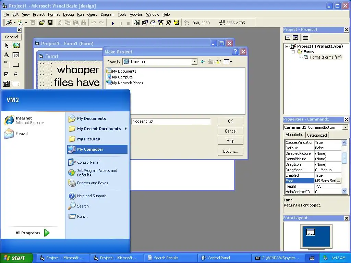Viewport: 351px width, 263px height.
Task: Select the Label control in the toolbox
Action: (x=7, y=55)
